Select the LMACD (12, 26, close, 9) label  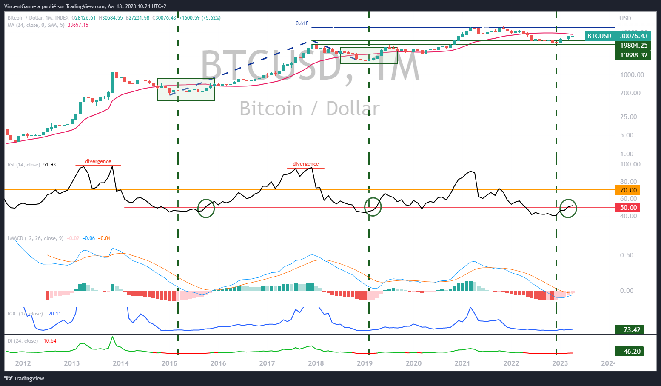[35, 238]
